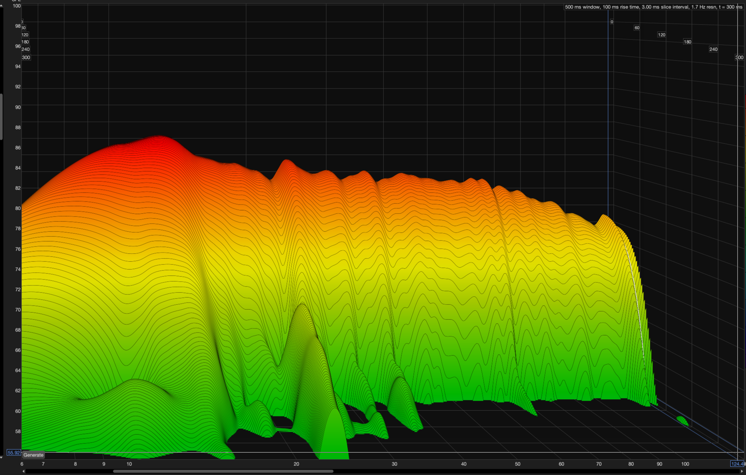746x475 pixels.
Task: Click the 124.4 frequency axis limit field
Action: point(737,464)
